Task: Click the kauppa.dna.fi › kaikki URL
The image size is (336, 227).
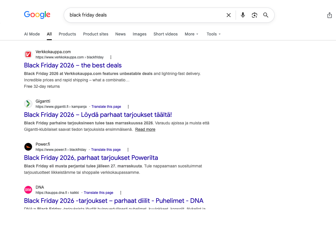Action: pyautogui.click(x=57, y=193)
